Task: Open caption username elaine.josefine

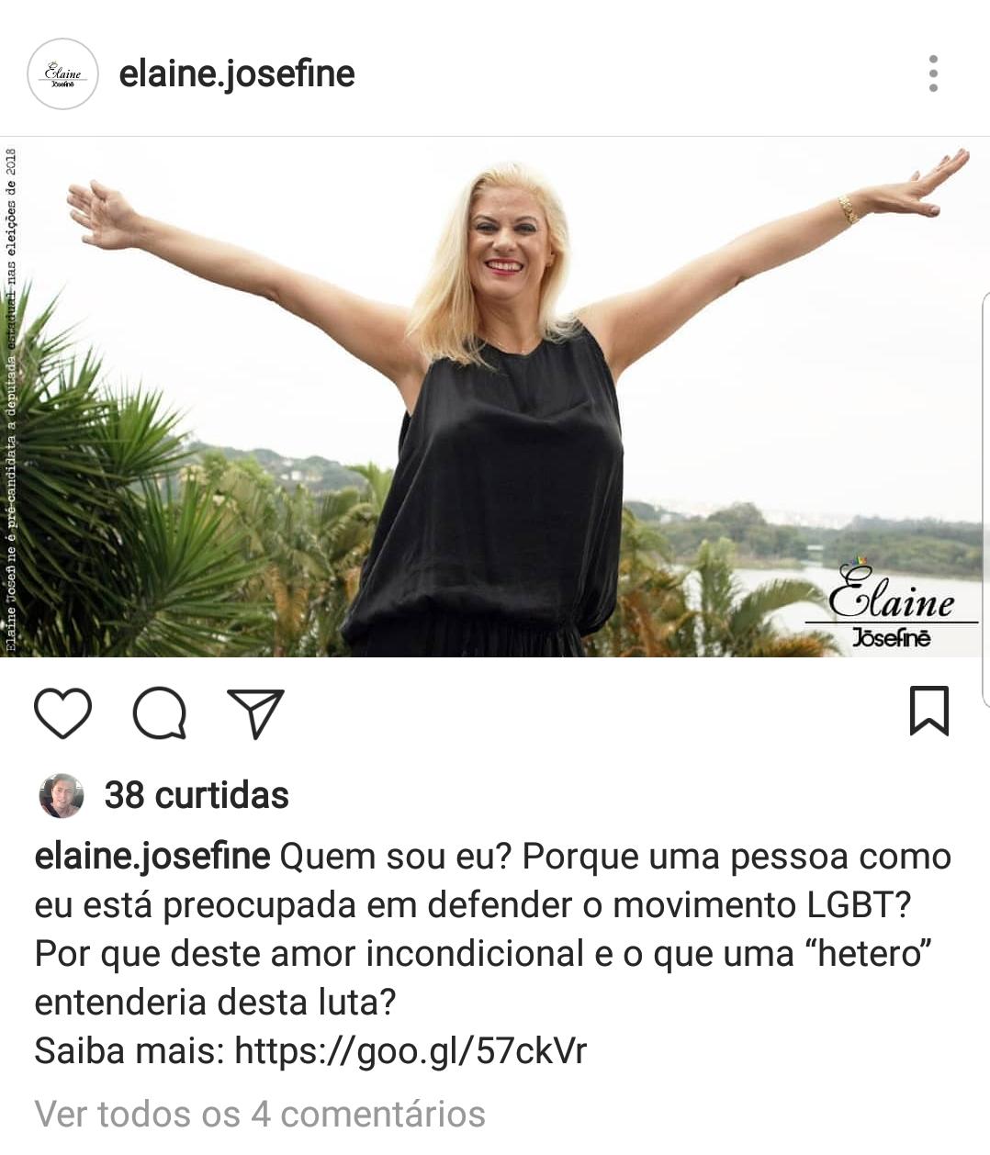Action: point(152,857)
